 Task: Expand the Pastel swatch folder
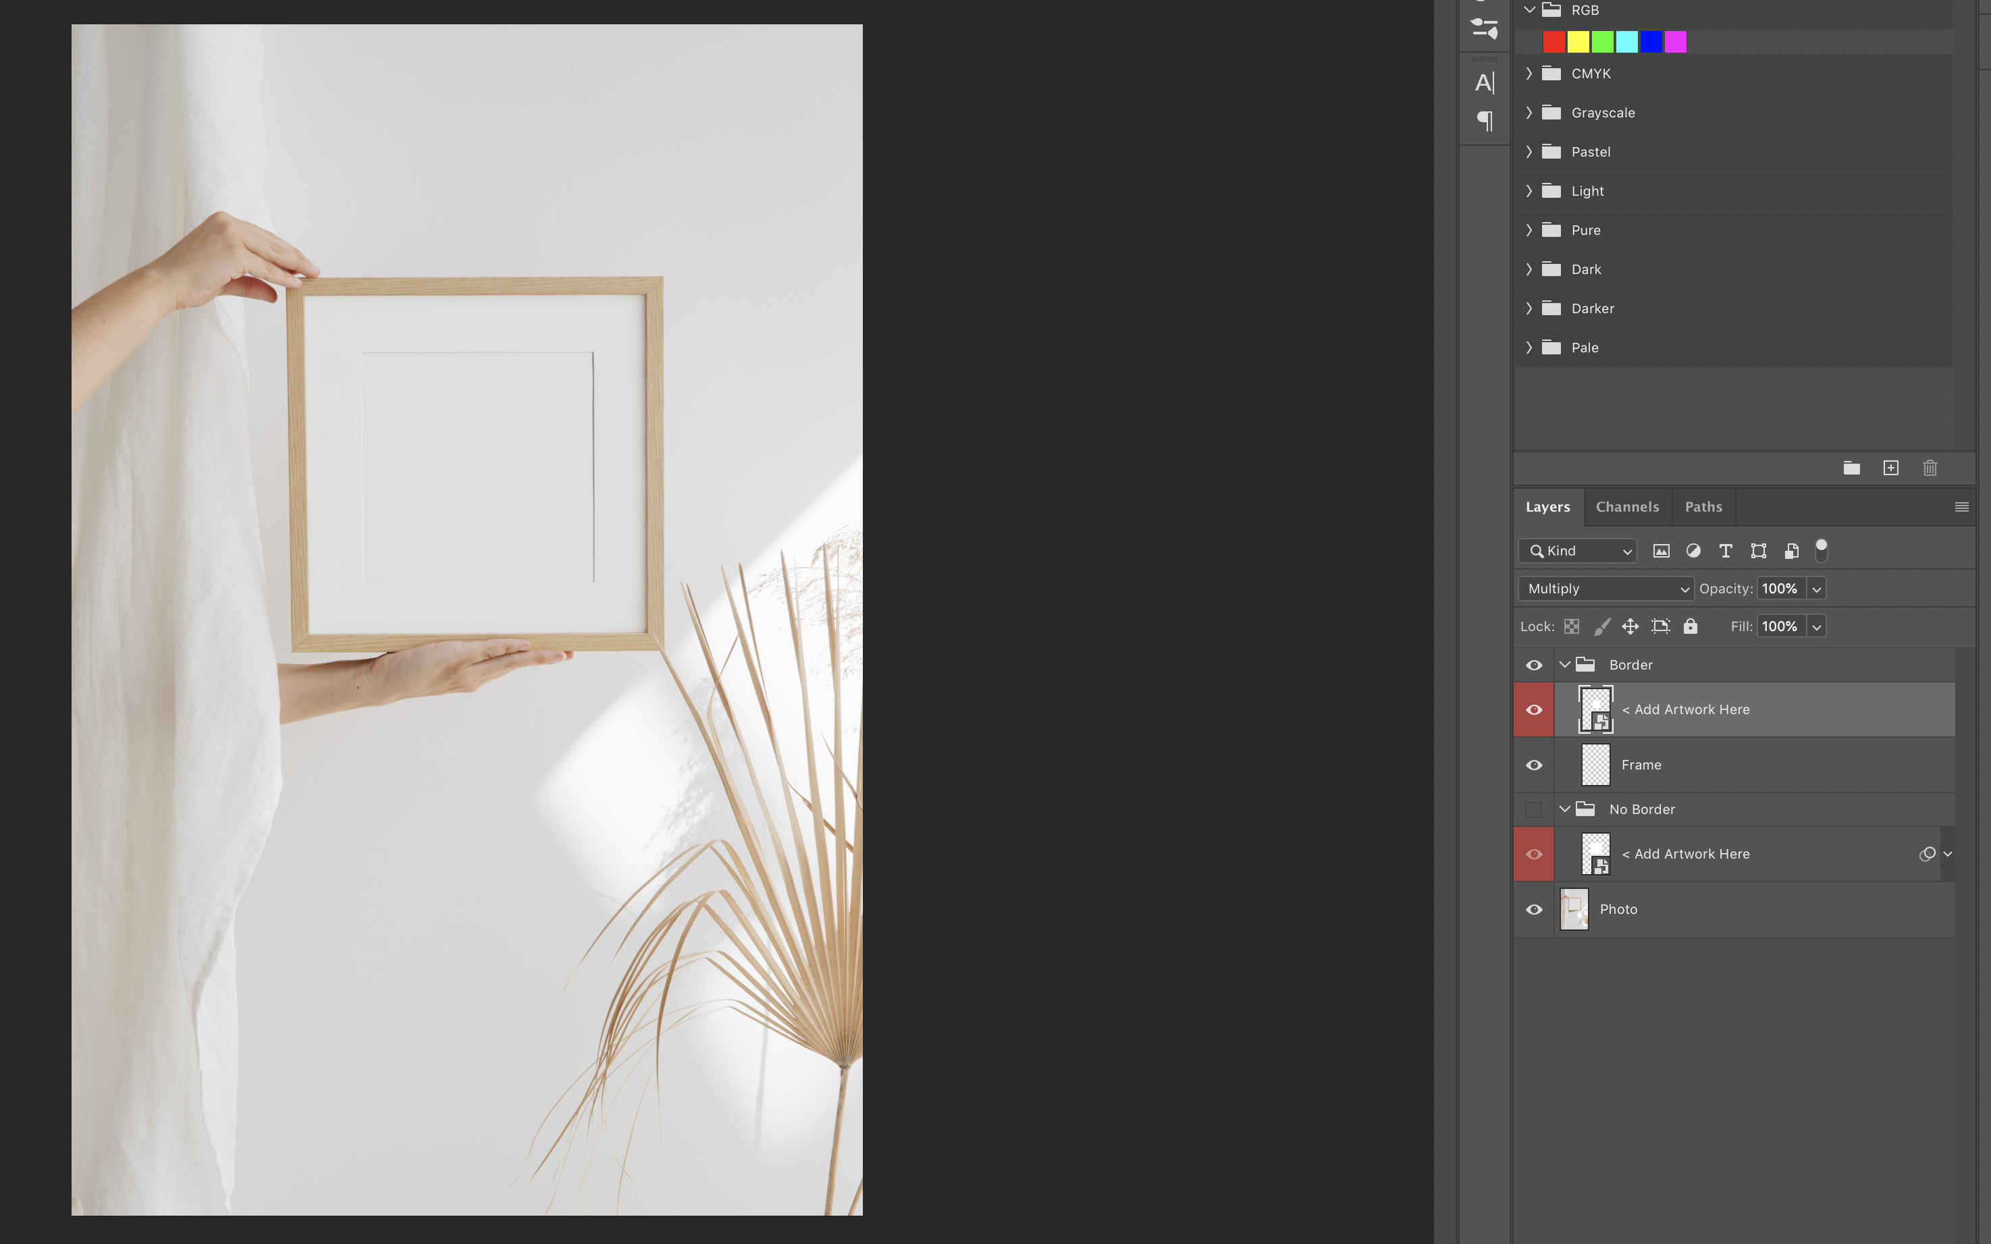point(1529,152)
